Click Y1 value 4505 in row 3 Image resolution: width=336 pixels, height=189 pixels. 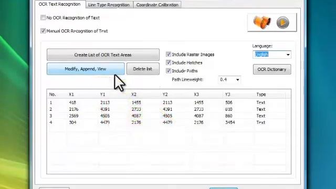105,116
